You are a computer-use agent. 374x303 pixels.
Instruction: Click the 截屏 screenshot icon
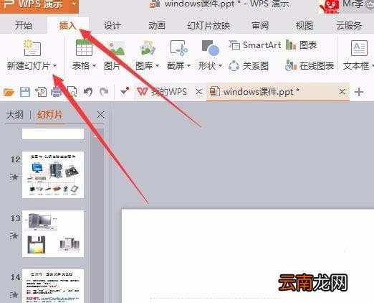[179, 47]
